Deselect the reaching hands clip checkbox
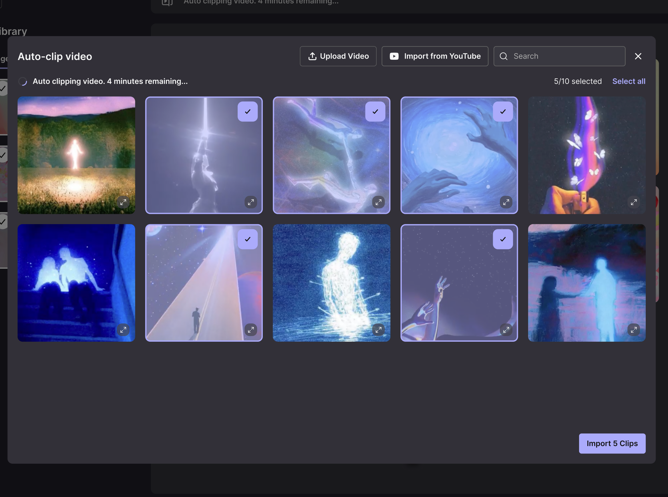Image resolution: width=668 pixels, height=497 pixels. pos(503,239)
